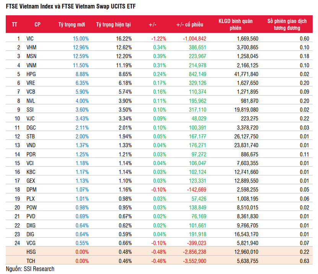Select the VIC ticker cell
This screenshot has height=274, width=318.
coord(30,39)
